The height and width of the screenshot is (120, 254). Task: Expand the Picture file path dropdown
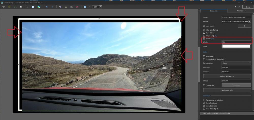250,21
